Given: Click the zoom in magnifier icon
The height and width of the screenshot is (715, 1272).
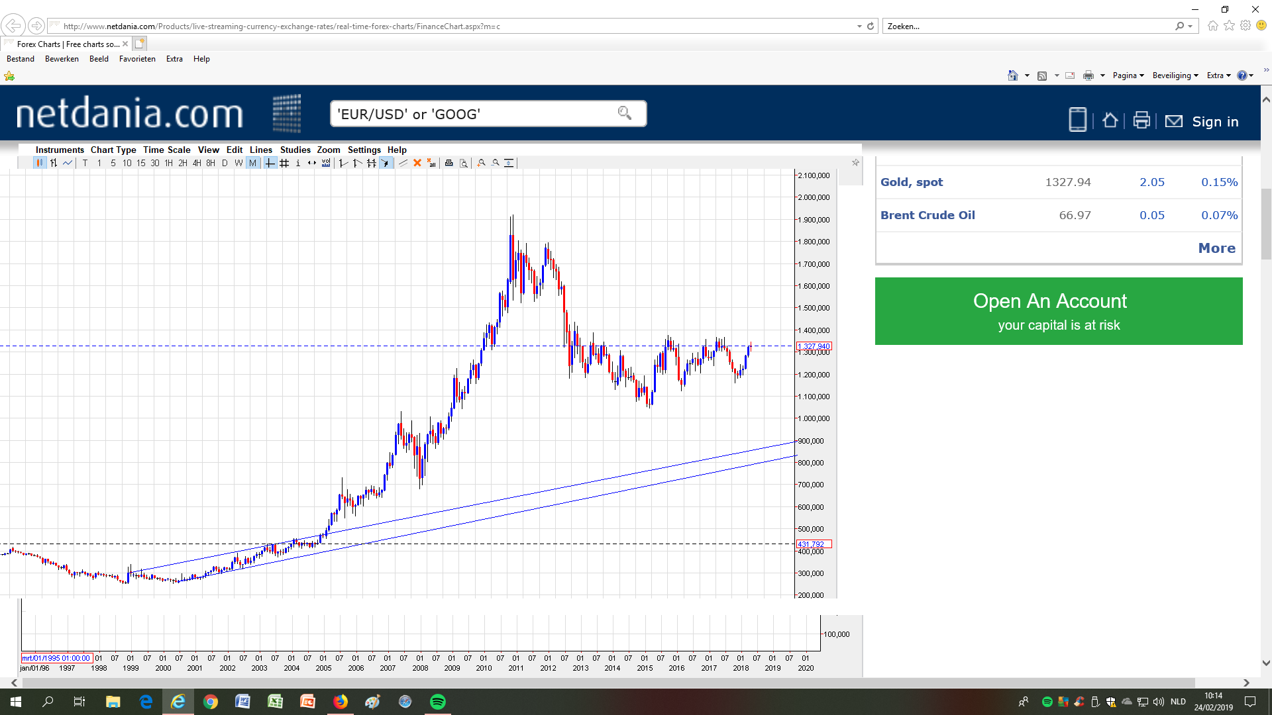Looking at the screenshot, I should [x=482, y=163].
